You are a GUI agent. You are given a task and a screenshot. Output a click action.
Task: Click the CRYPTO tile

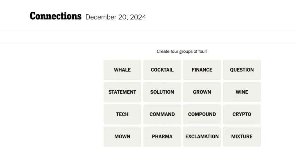pos(242,114)
